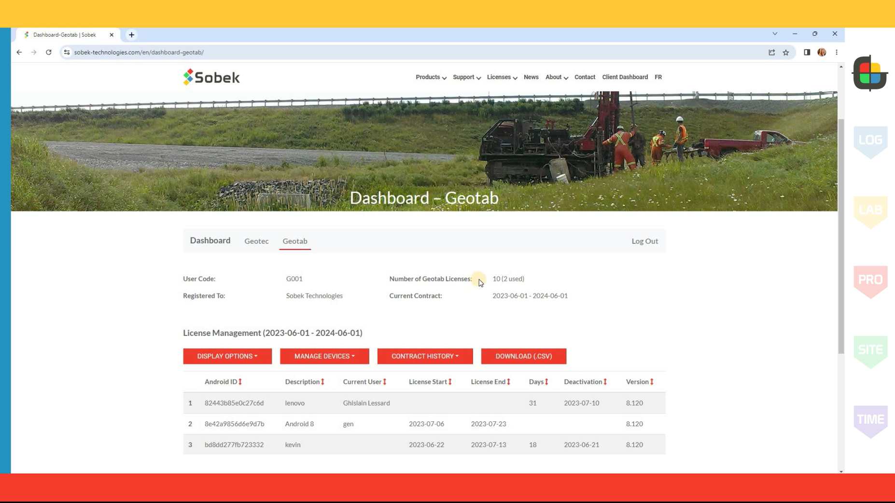Open the Contact page
This screenshot has height=503, width=895.
(x=585, y=77)
